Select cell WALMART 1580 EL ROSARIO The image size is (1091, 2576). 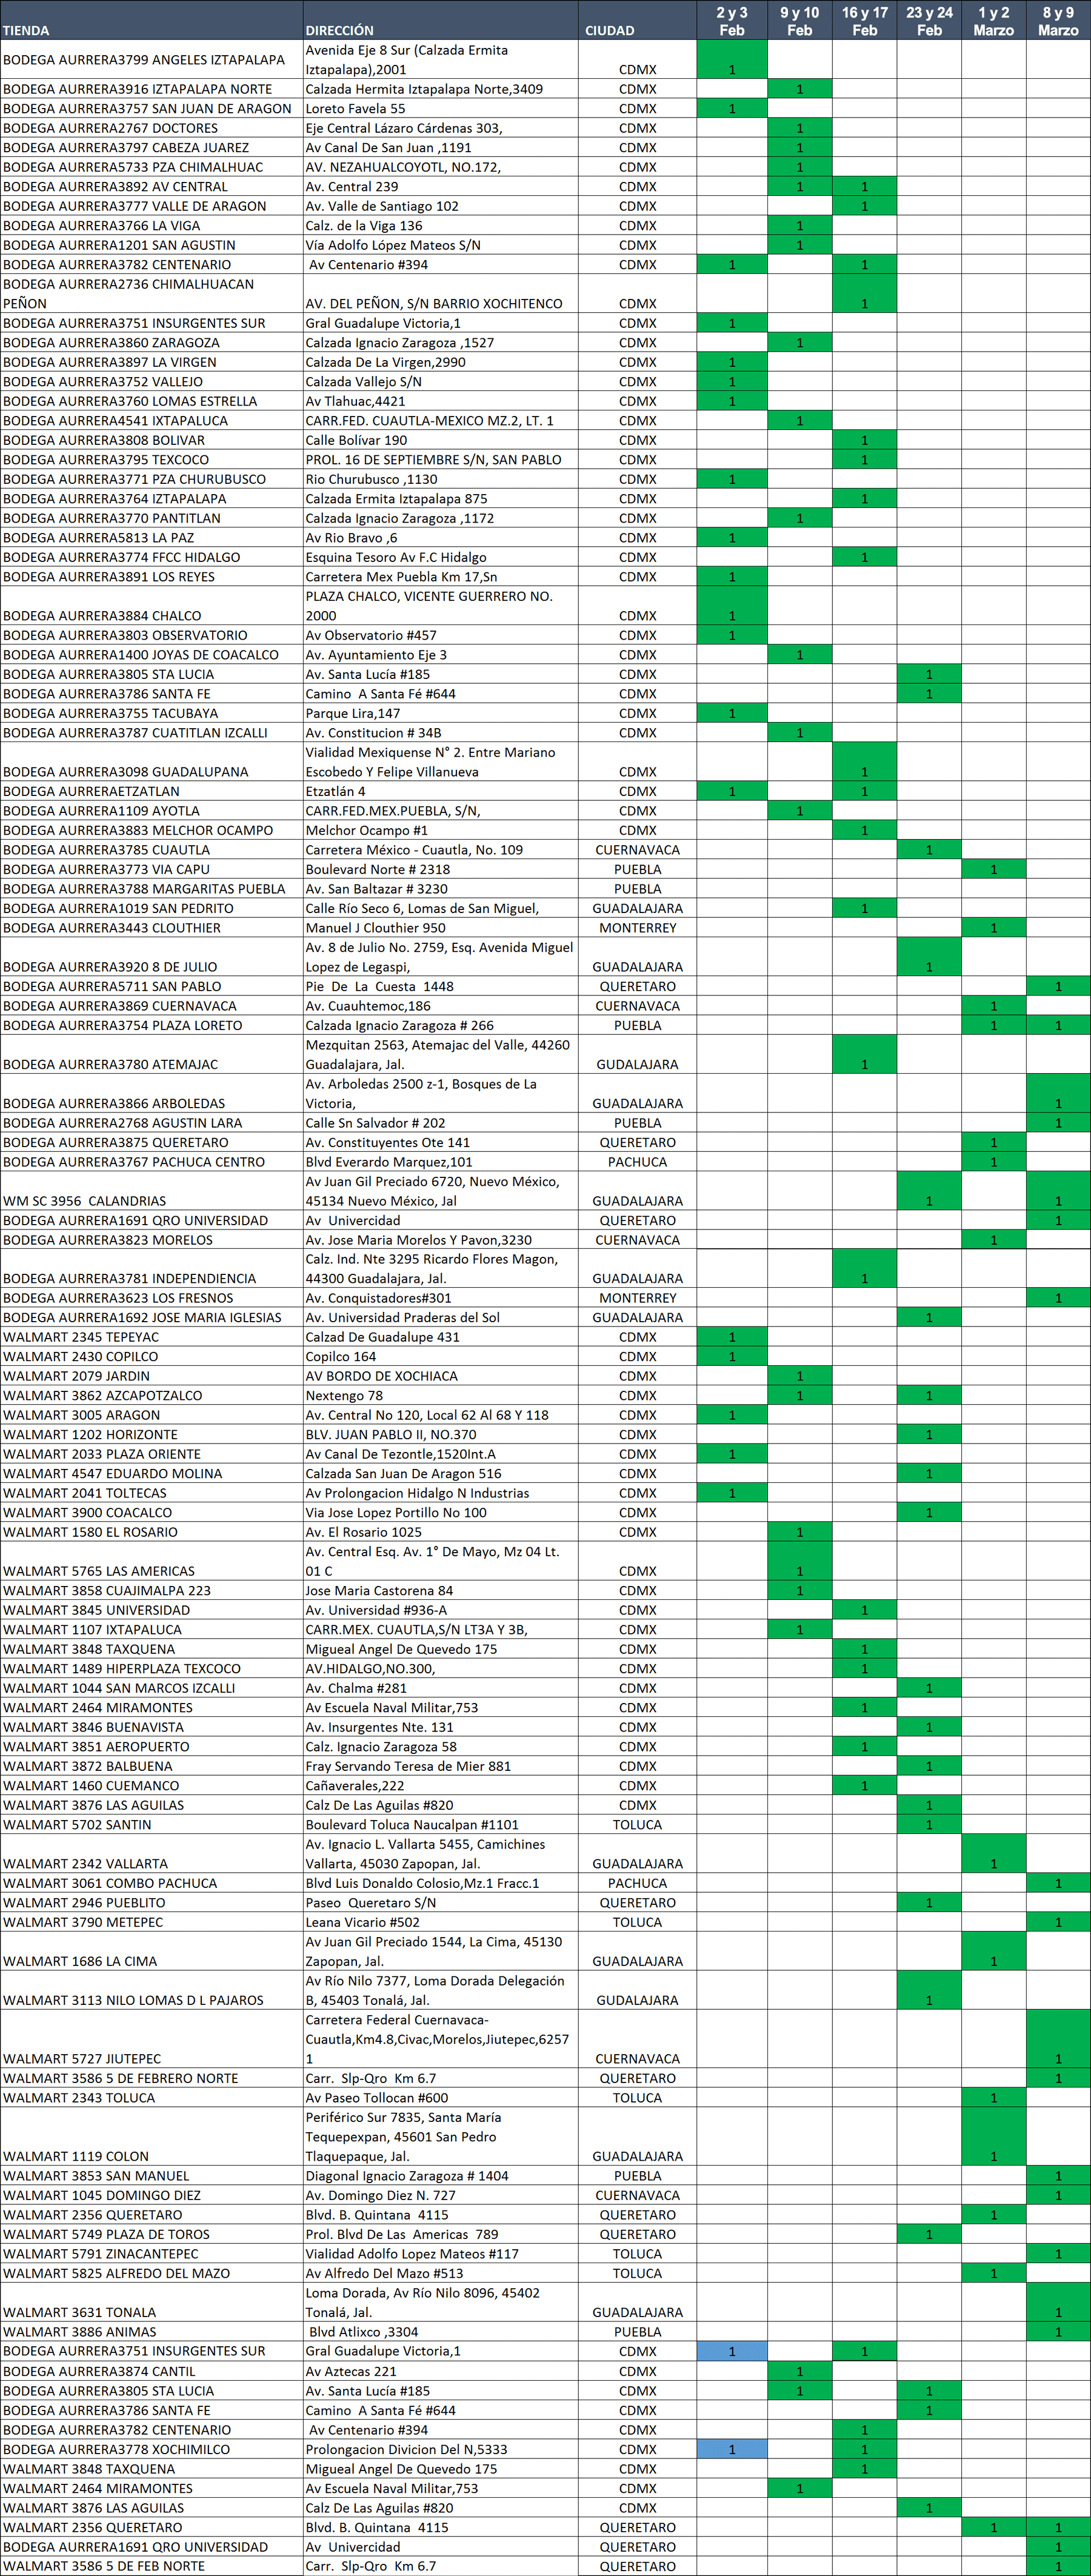pyautogui.click(x=151, y=1532)
